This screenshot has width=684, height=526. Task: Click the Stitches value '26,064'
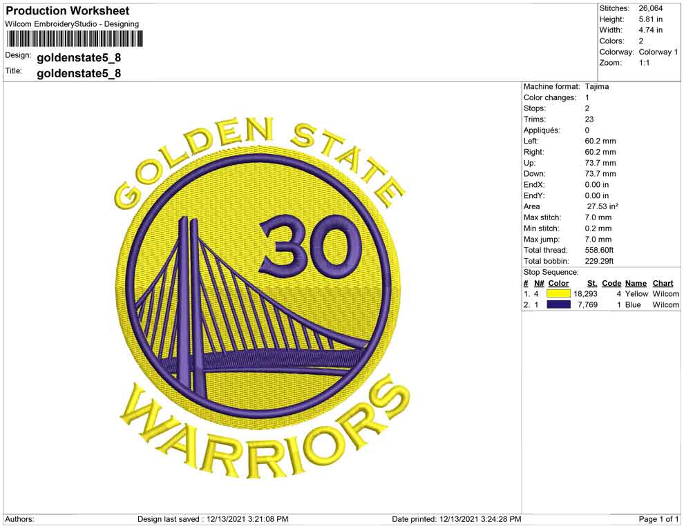point(650,8)
